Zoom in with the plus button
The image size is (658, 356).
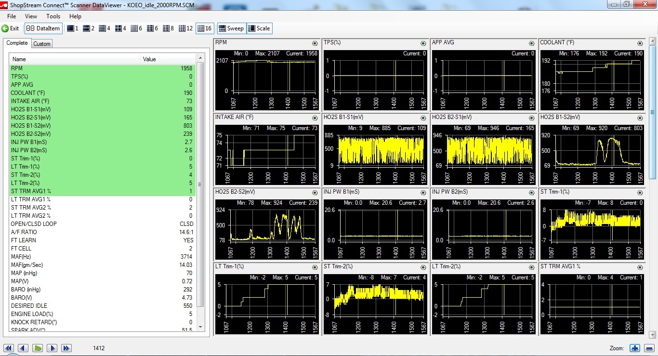coord(635,348)
